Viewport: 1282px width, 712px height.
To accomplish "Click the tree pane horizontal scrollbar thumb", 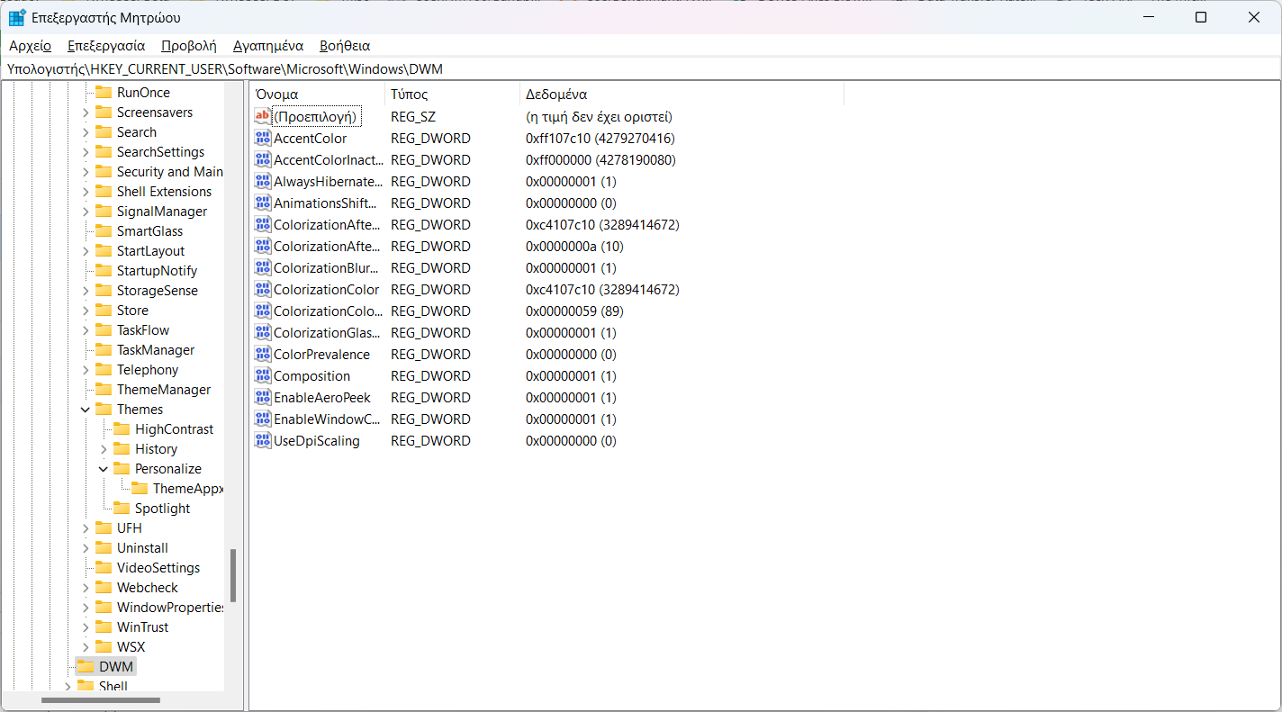I will [x=101, y=700].
